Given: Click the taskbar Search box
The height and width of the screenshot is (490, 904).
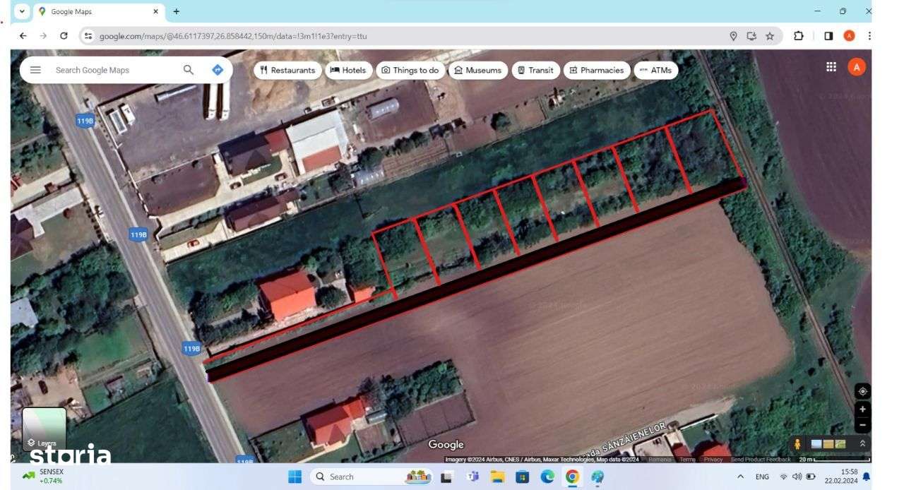Looking at the screenshot, I should coord(372,477).
